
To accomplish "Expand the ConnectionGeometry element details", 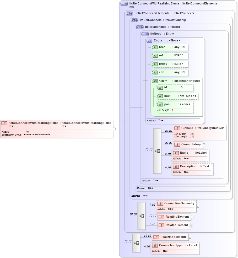I will tap(198, 206).
